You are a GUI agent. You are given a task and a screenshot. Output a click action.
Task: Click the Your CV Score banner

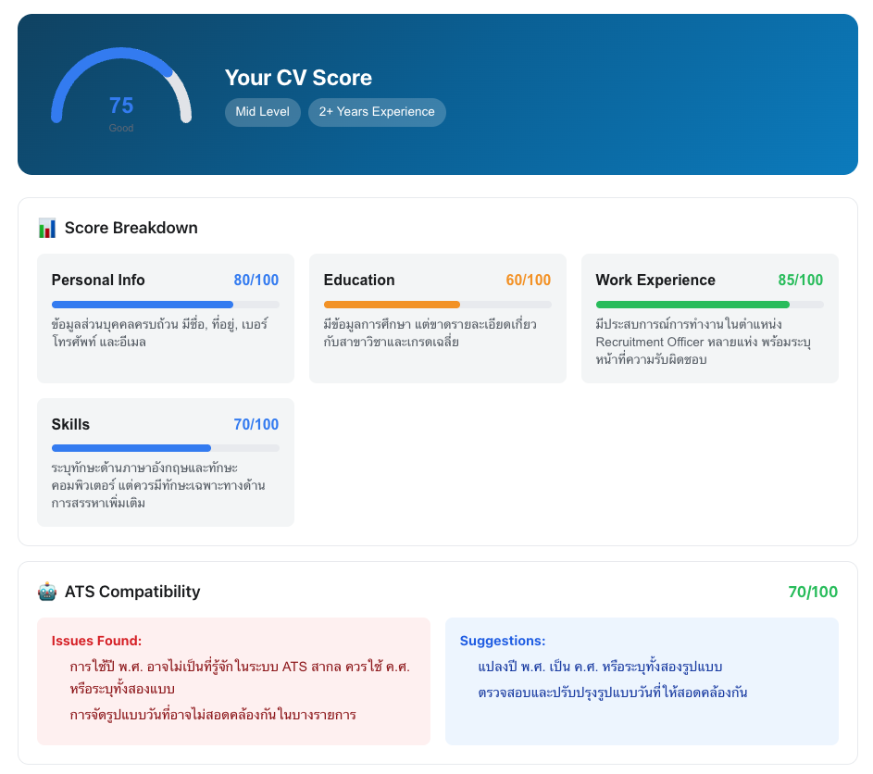[x=436, y=93]
